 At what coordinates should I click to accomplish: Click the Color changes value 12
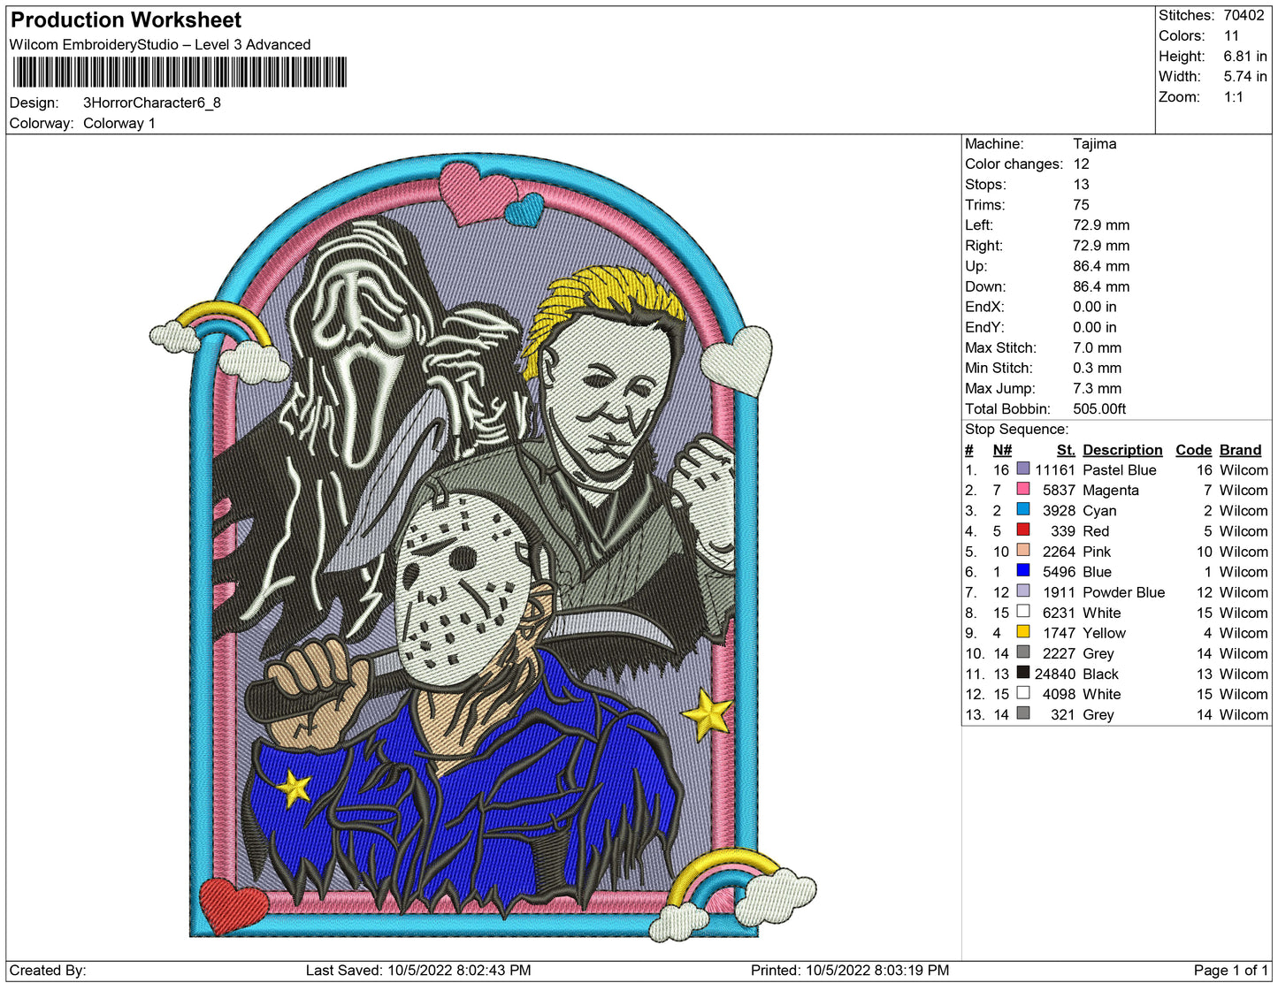point(1081,164)
